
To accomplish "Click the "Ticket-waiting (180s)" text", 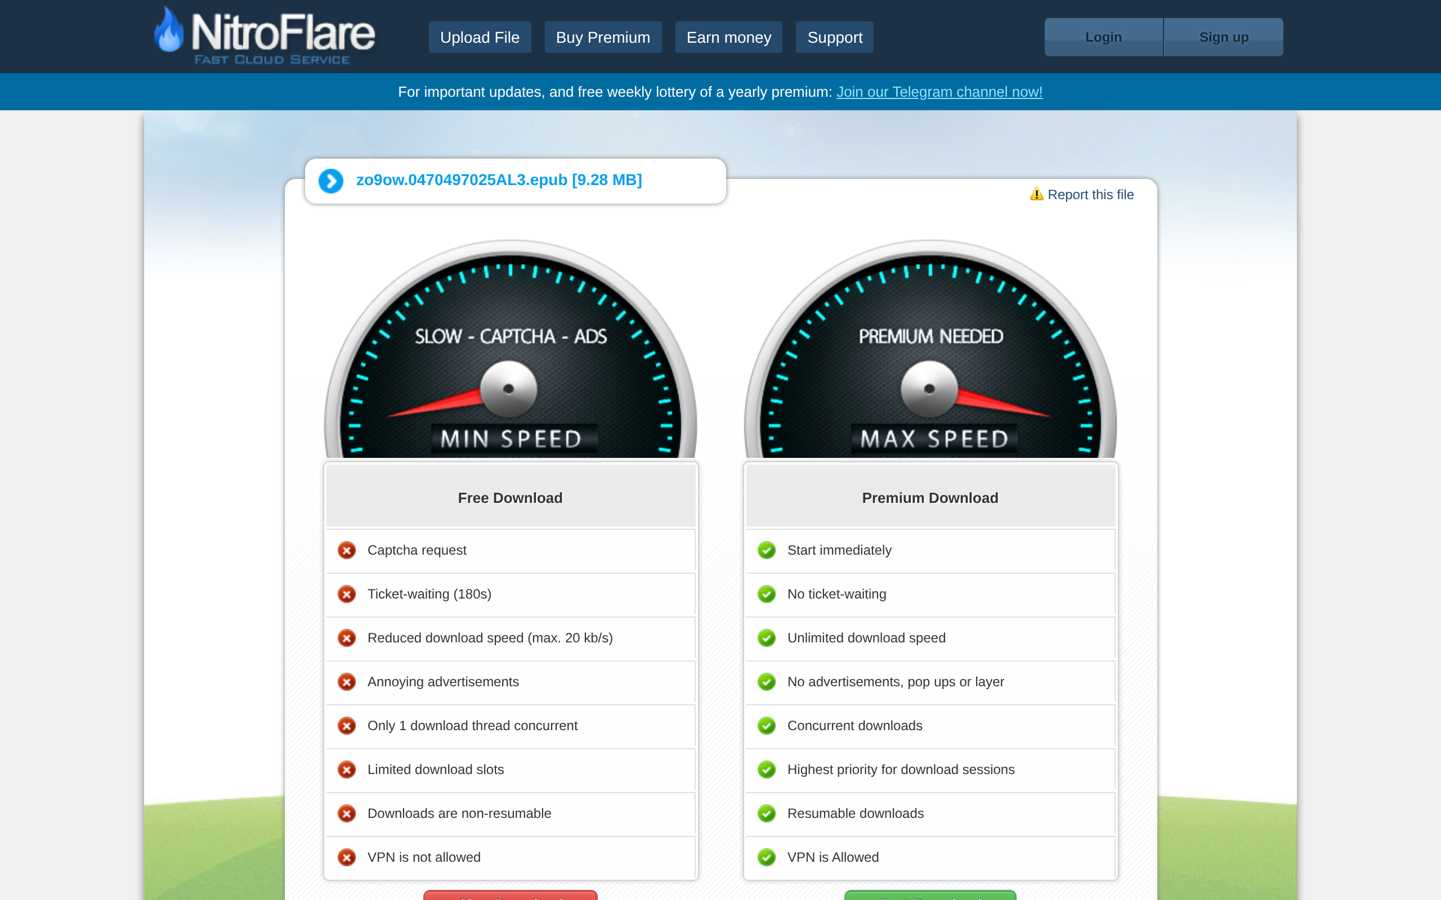I will (x=429, y=594).
